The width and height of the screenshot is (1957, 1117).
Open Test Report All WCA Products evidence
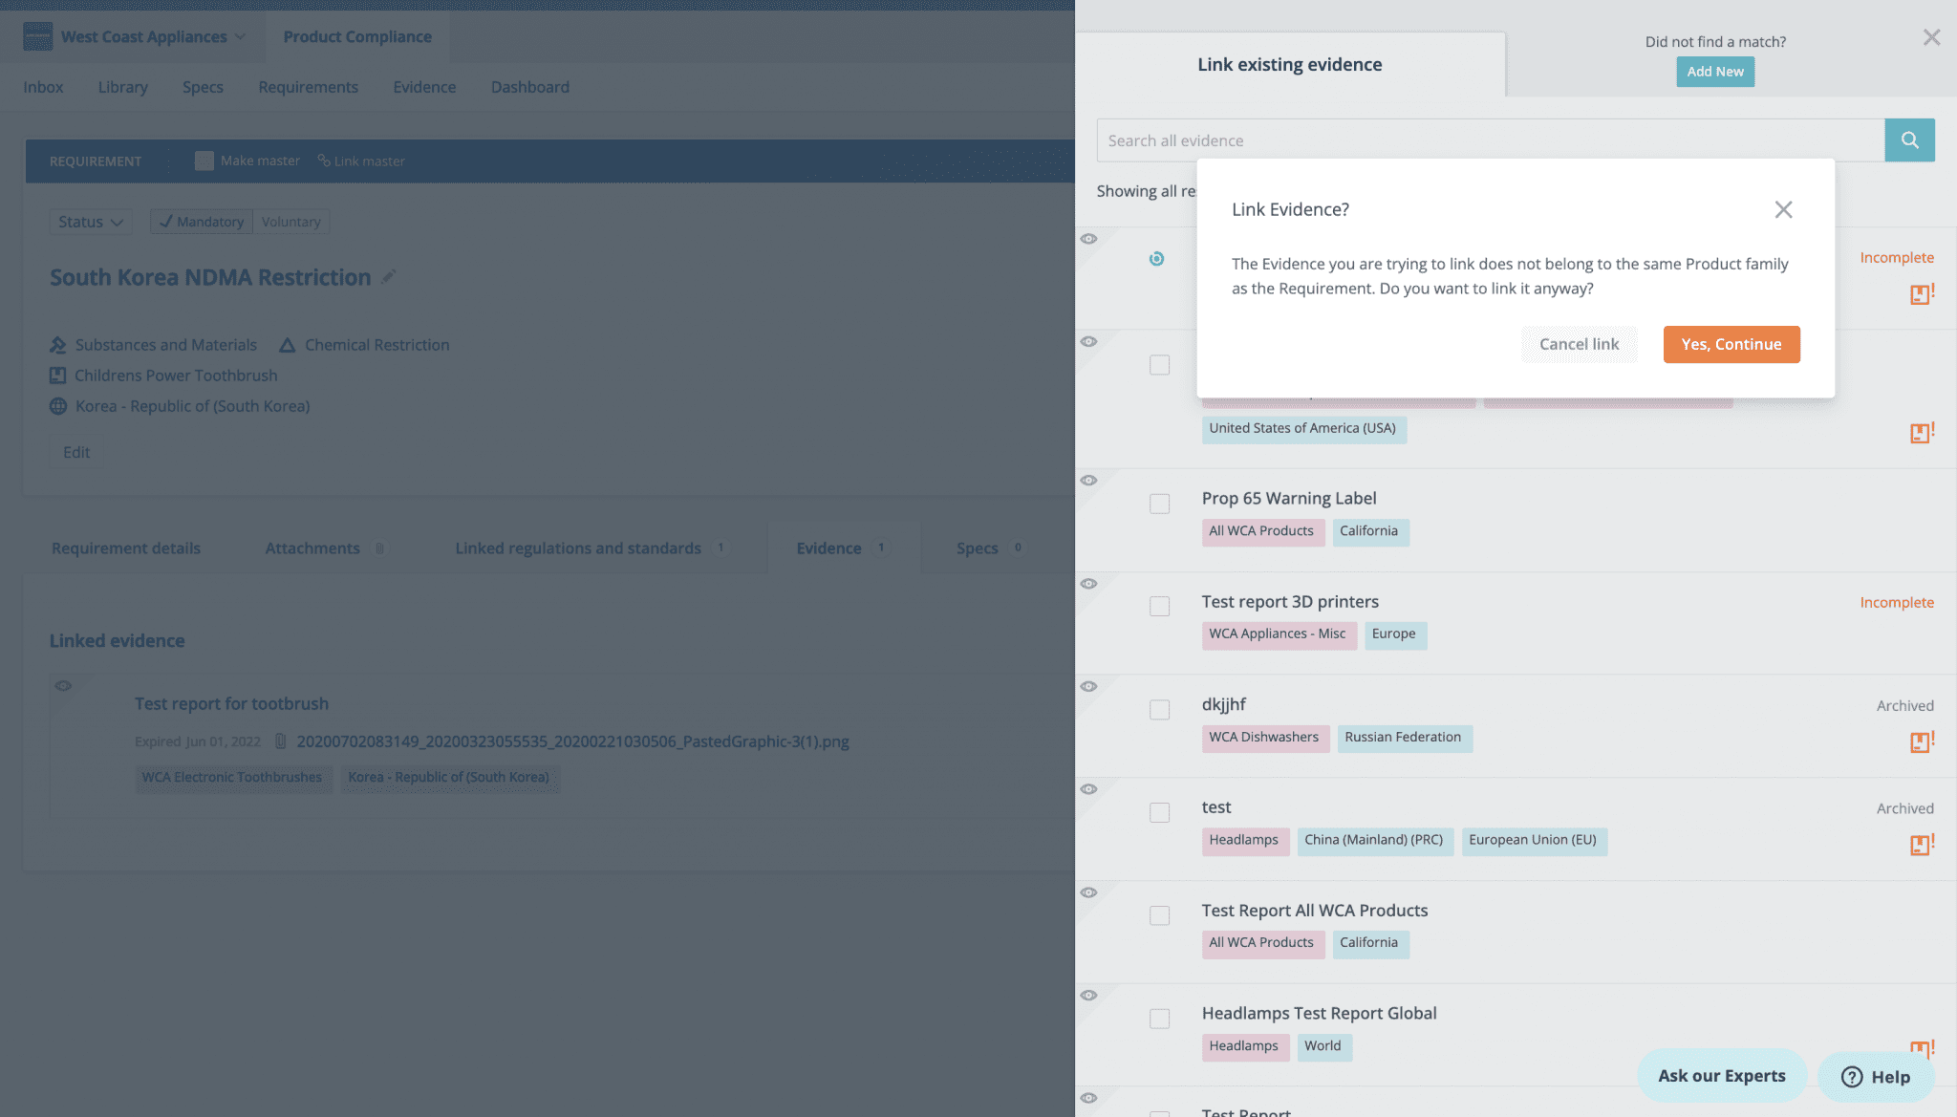[1314, 911]
